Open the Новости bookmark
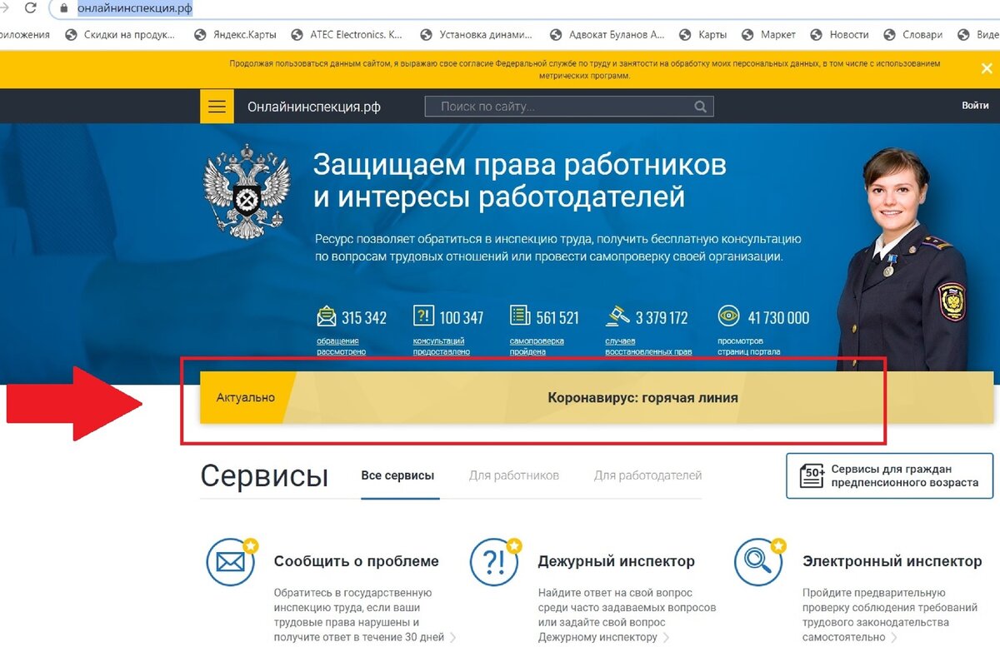1000x647 pixels. 840,35
